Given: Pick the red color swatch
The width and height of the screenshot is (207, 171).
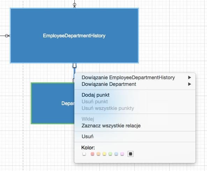Looking at the screenshot, I should [93, 154].
